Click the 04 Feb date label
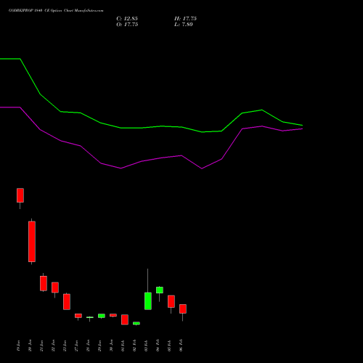The image size is (363, 363). pyautogui.click(x=158, y=346)
